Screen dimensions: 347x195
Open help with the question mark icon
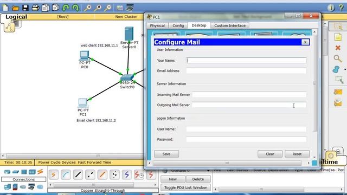[x=341, y=8]
